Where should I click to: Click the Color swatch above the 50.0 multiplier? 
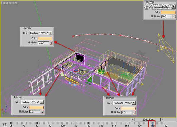point(168,12)
